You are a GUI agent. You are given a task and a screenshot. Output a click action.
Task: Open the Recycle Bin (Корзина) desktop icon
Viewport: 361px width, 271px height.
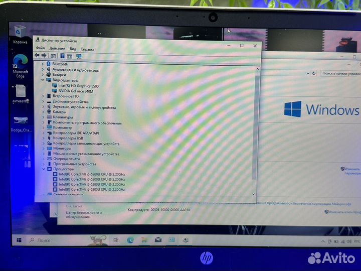(x=20, y=35)
